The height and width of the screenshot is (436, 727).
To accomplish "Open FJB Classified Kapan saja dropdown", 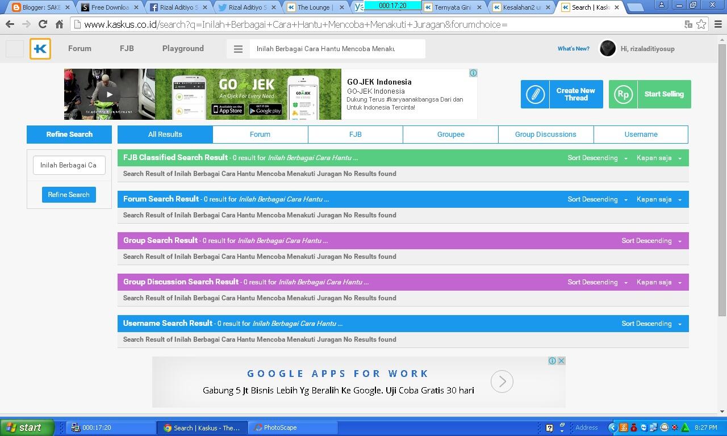I will tap(659, 158).
